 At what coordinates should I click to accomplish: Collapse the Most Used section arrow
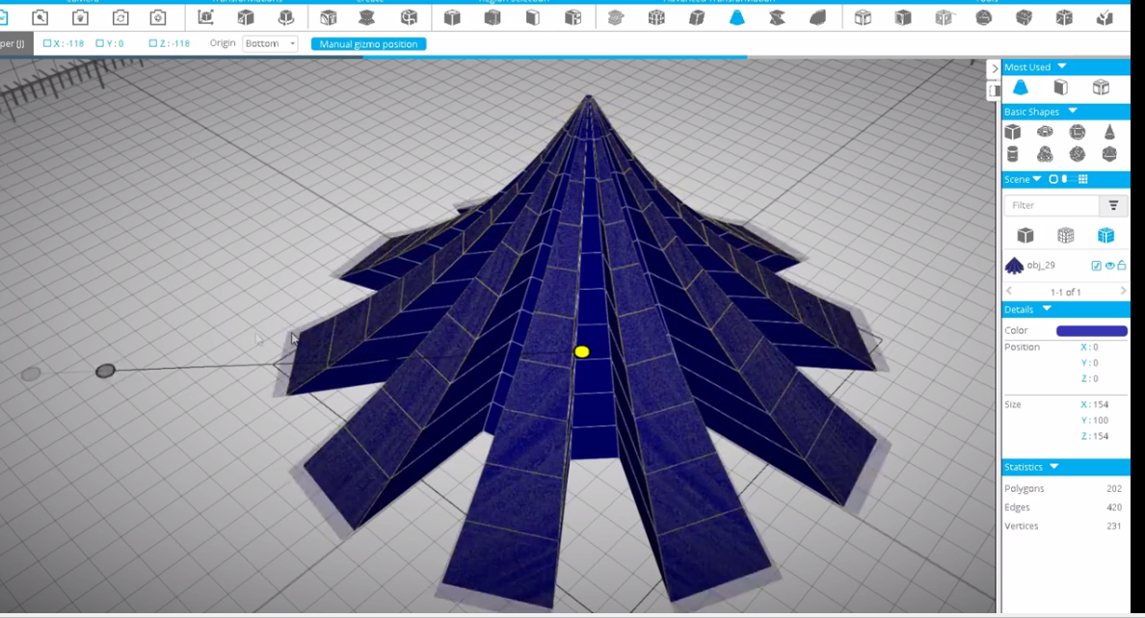pos(1062,66)
